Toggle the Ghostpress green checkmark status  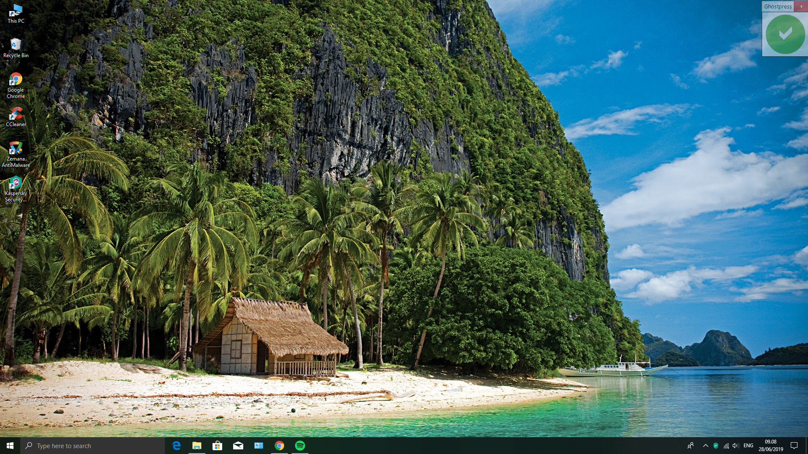pyautogui.click(x=785, y=34)
